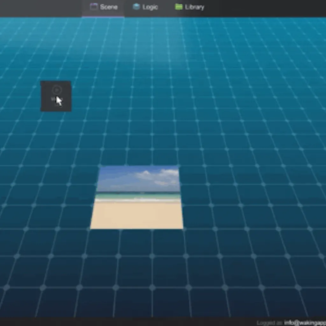Click the white clouds on the beach image
326x326 pixels.
(159, 177)
